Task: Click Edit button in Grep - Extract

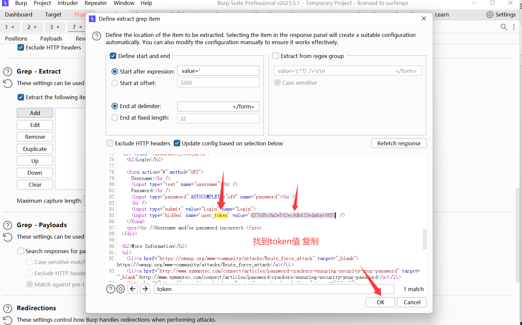Action: [x=35, y=125]
